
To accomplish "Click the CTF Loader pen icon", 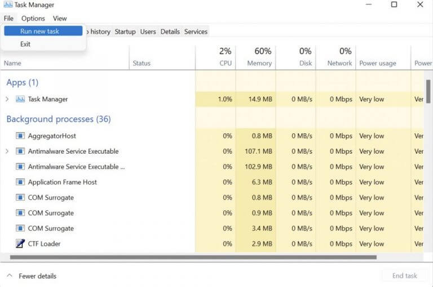I will click(x=20, y=244).
